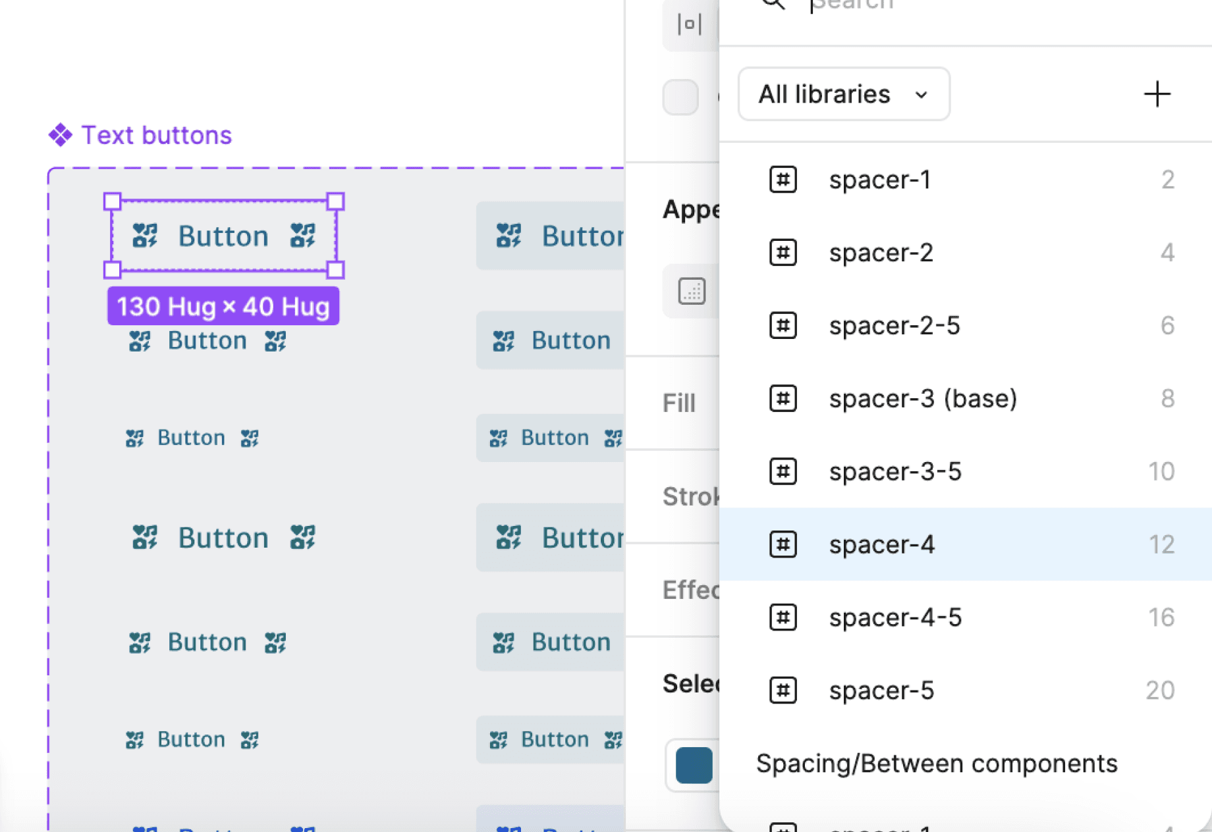Choose the spacer-2-5 variable

click(x=966, y=326)
